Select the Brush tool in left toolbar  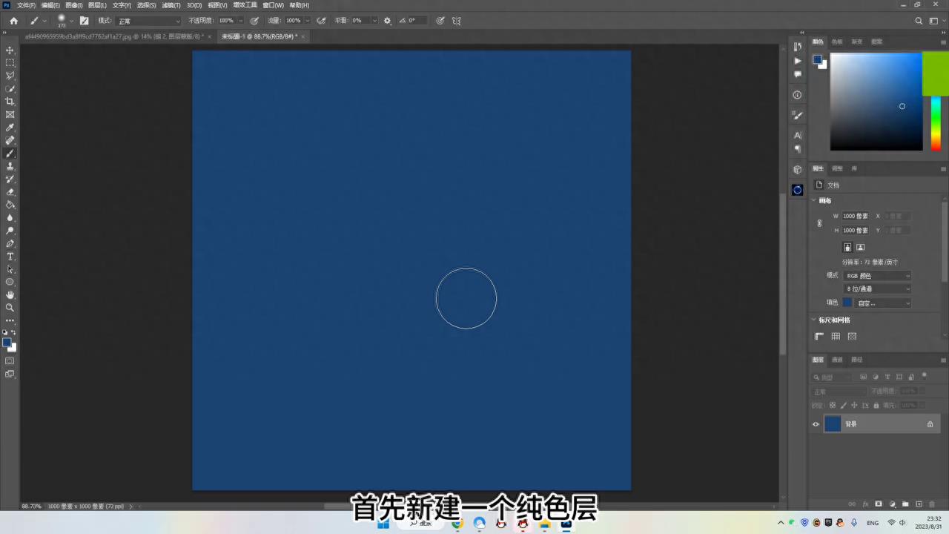click(x=10, y=154)
